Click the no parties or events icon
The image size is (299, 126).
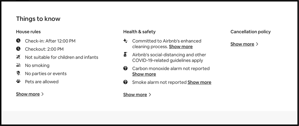click(x=18, y=73)
